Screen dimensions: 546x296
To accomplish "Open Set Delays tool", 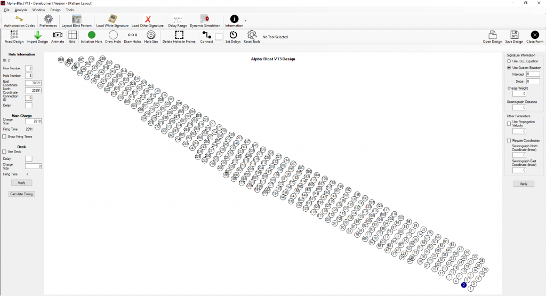I will (233, 37).
